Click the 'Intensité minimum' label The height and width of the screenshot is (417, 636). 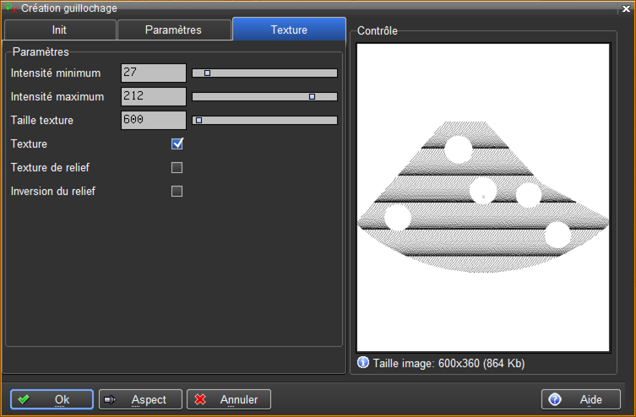pyautogui.click(x=56, y=73)
